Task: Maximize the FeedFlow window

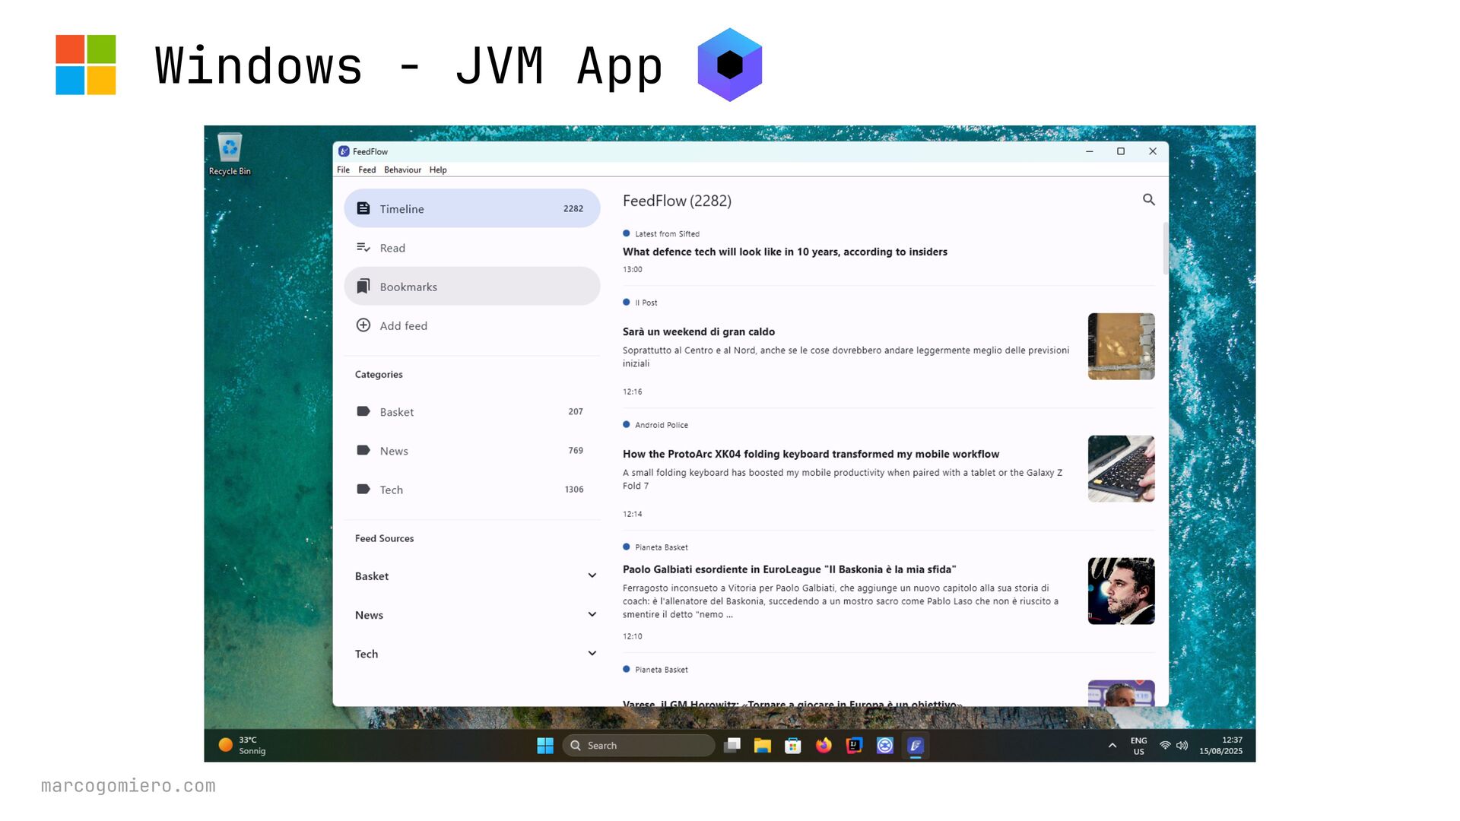Action: pyautogui.click(x=1121, y=151)
